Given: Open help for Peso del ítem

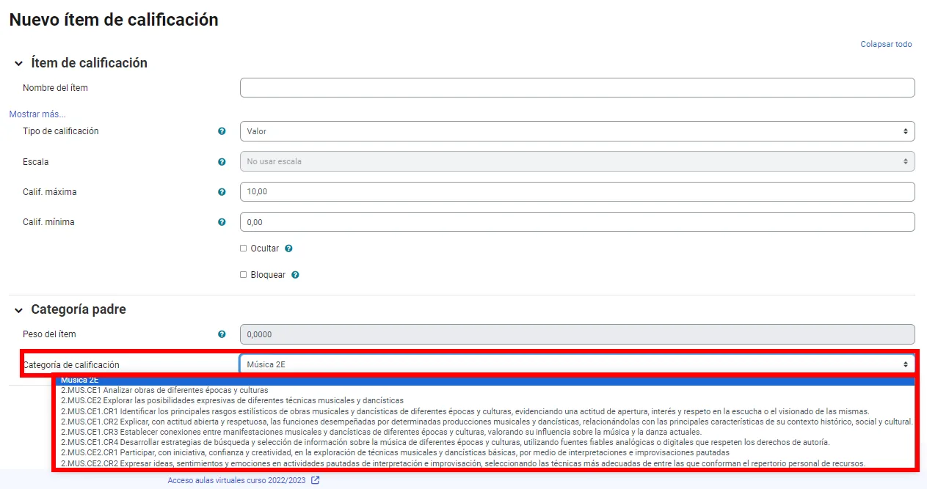Looking at the screenshot, I should 222,334.
